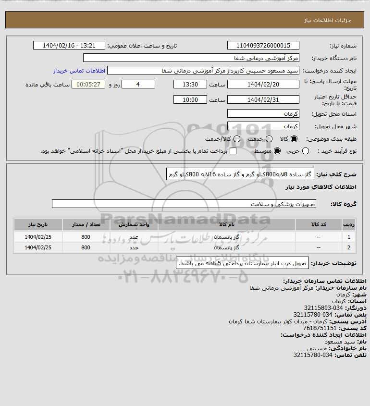The width and height of the screenshot is (370, 406).
Task: Click the fax number 32115803-034
Action: (323, 308)
